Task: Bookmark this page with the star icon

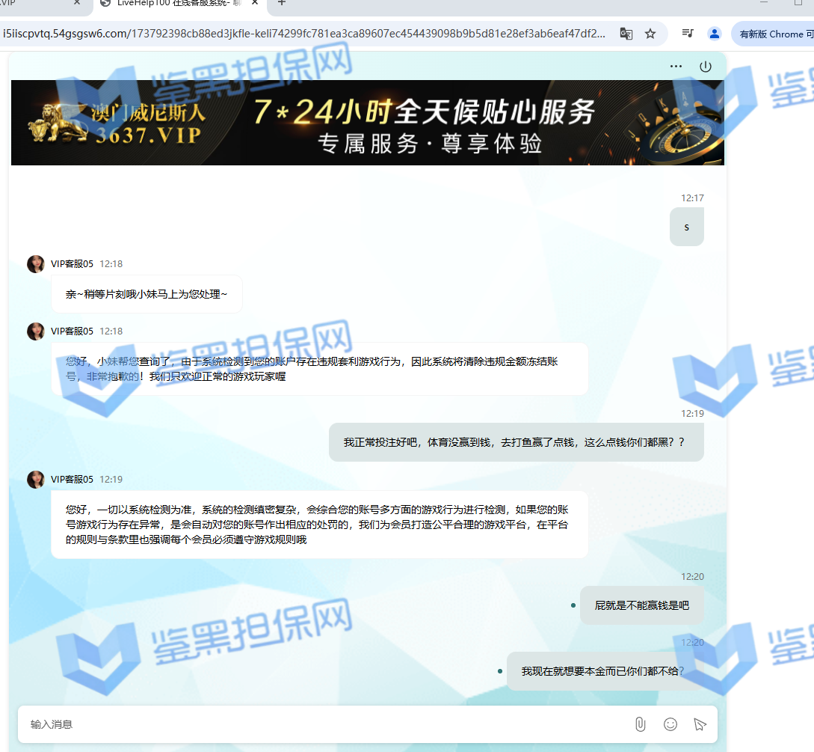Action: coord(650,34)
